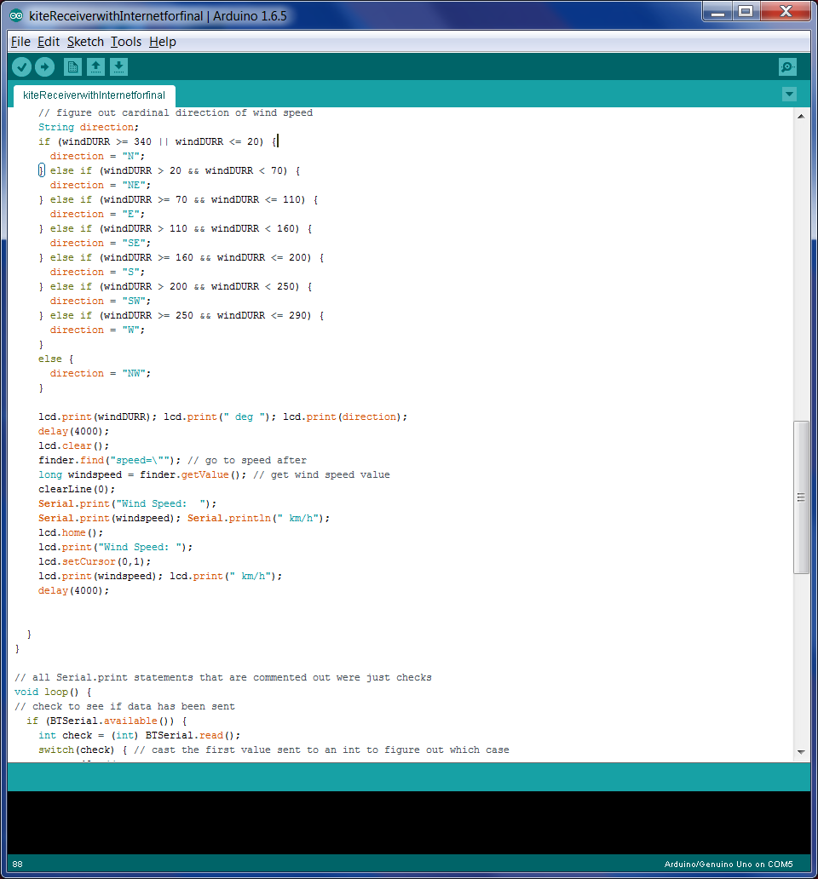This screenshot has width=818, height=879.
Task: Click the '// all Serial.print statements' comment line
Action: (x=222, y=678)
